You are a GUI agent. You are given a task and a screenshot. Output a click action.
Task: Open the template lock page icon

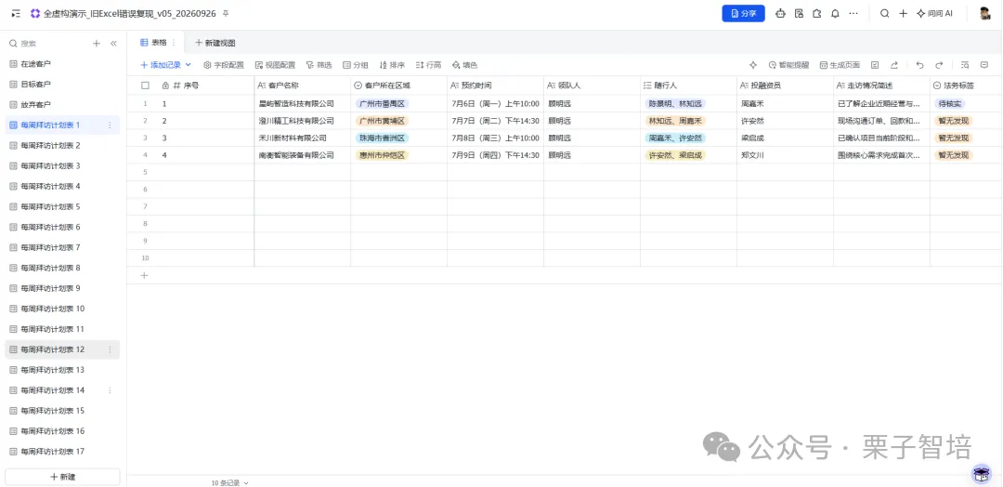(x=799, y=13)
